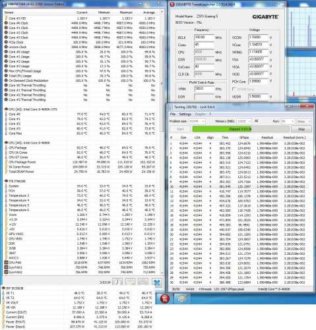Open the times/minutes unit dropdown in LinX

click(x=304, y=121)
